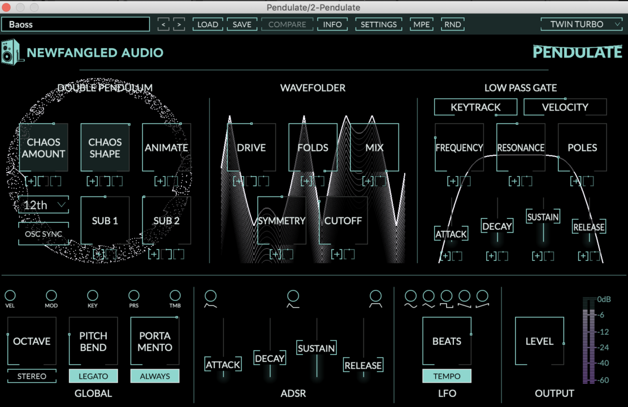
Task: Toggle the ALWAYS portamento button
Action: pos(155,376)
